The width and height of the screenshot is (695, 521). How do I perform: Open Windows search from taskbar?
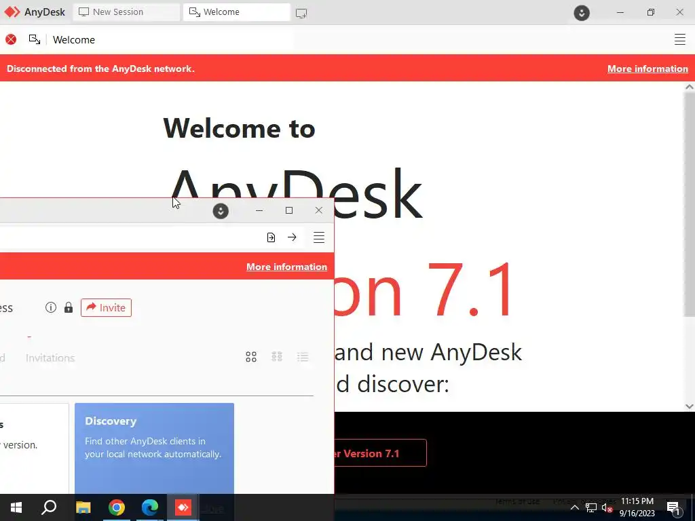(49, 507)
